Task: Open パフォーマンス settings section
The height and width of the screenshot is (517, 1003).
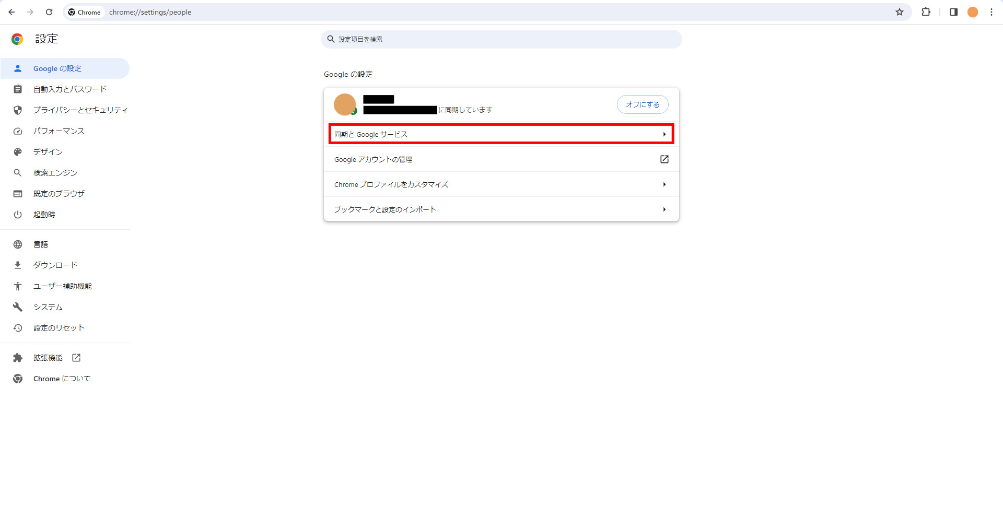Action: (59, 131)
